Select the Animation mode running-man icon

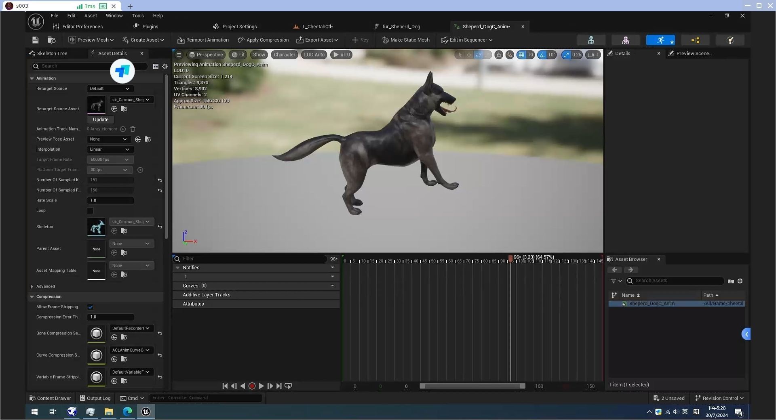coord(660,40)
